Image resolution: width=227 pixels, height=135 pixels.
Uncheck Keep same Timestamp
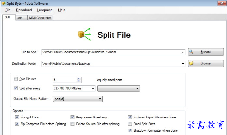[72, 117]
